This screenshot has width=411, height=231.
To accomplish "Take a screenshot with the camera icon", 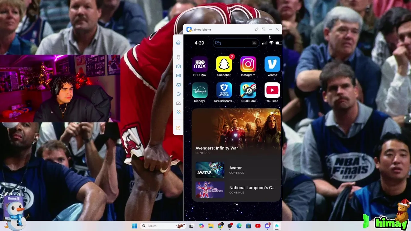I will (x=178, y=66).
